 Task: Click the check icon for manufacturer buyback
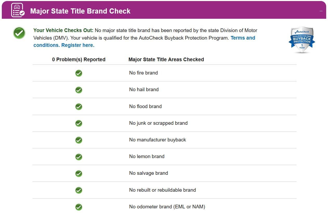(79, 140)
